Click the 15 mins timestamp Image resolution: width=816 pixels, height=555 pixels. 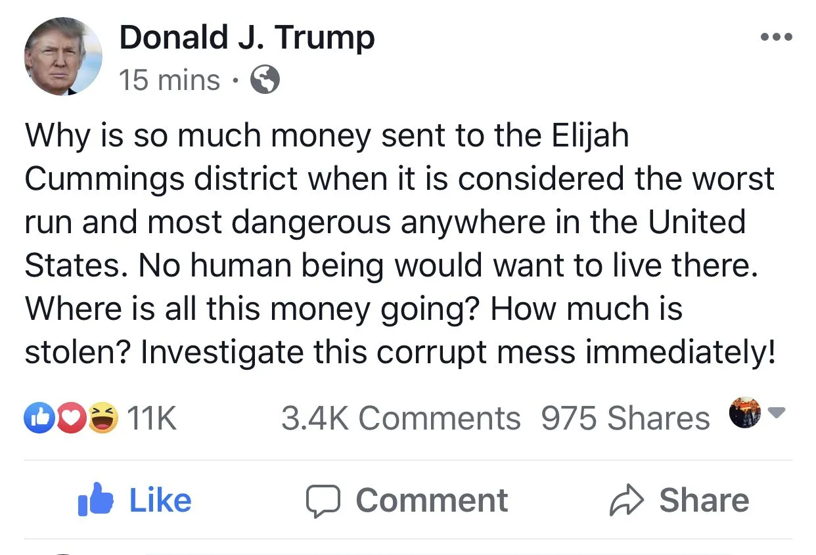point(170,81)
